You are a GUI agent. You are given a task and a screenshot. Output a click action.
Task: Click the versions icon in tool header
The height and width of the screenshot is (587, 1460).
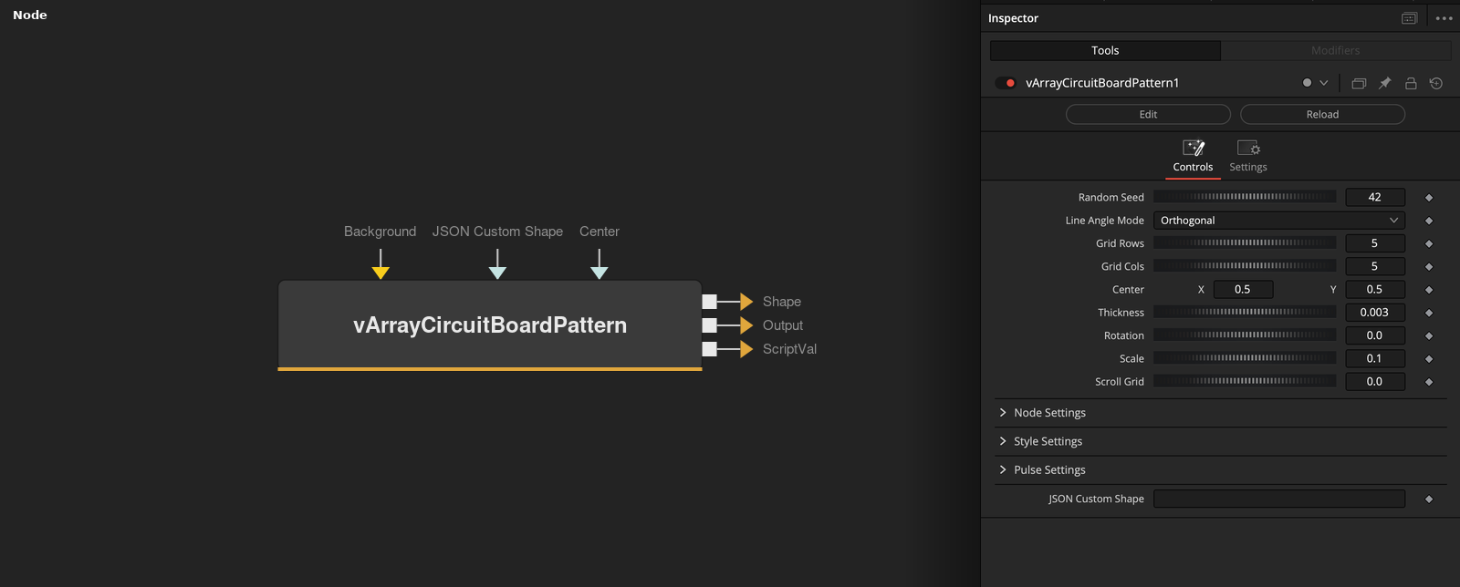pos(1359,83)
